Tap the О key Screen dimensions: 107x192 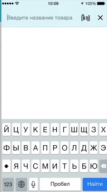point(65,148)
